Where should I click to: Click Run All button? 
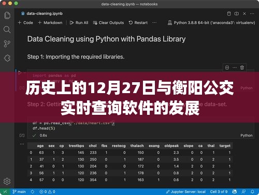79,23
